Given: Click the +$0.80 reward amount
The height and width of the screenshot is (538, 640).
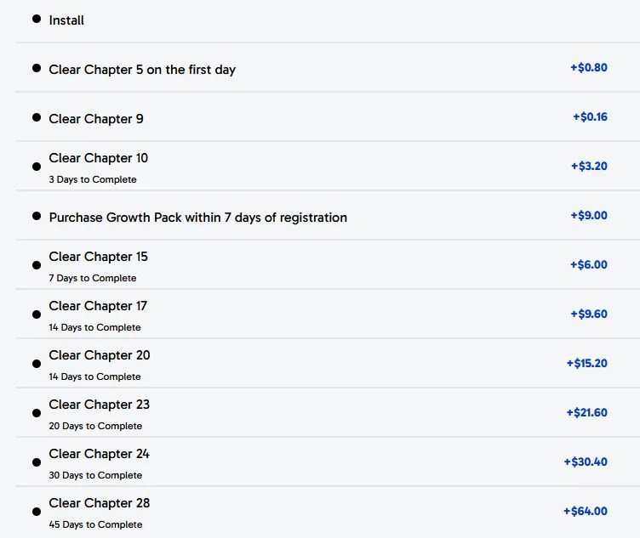Looking at the screenshot, I should (589, 67).
